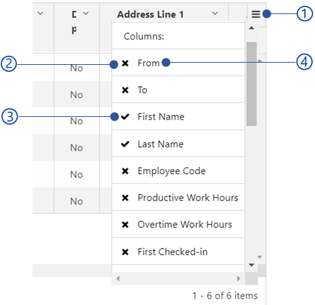Select the Employee Code menu entry
The height and width of the screenshot is (305, 315).
178,170
